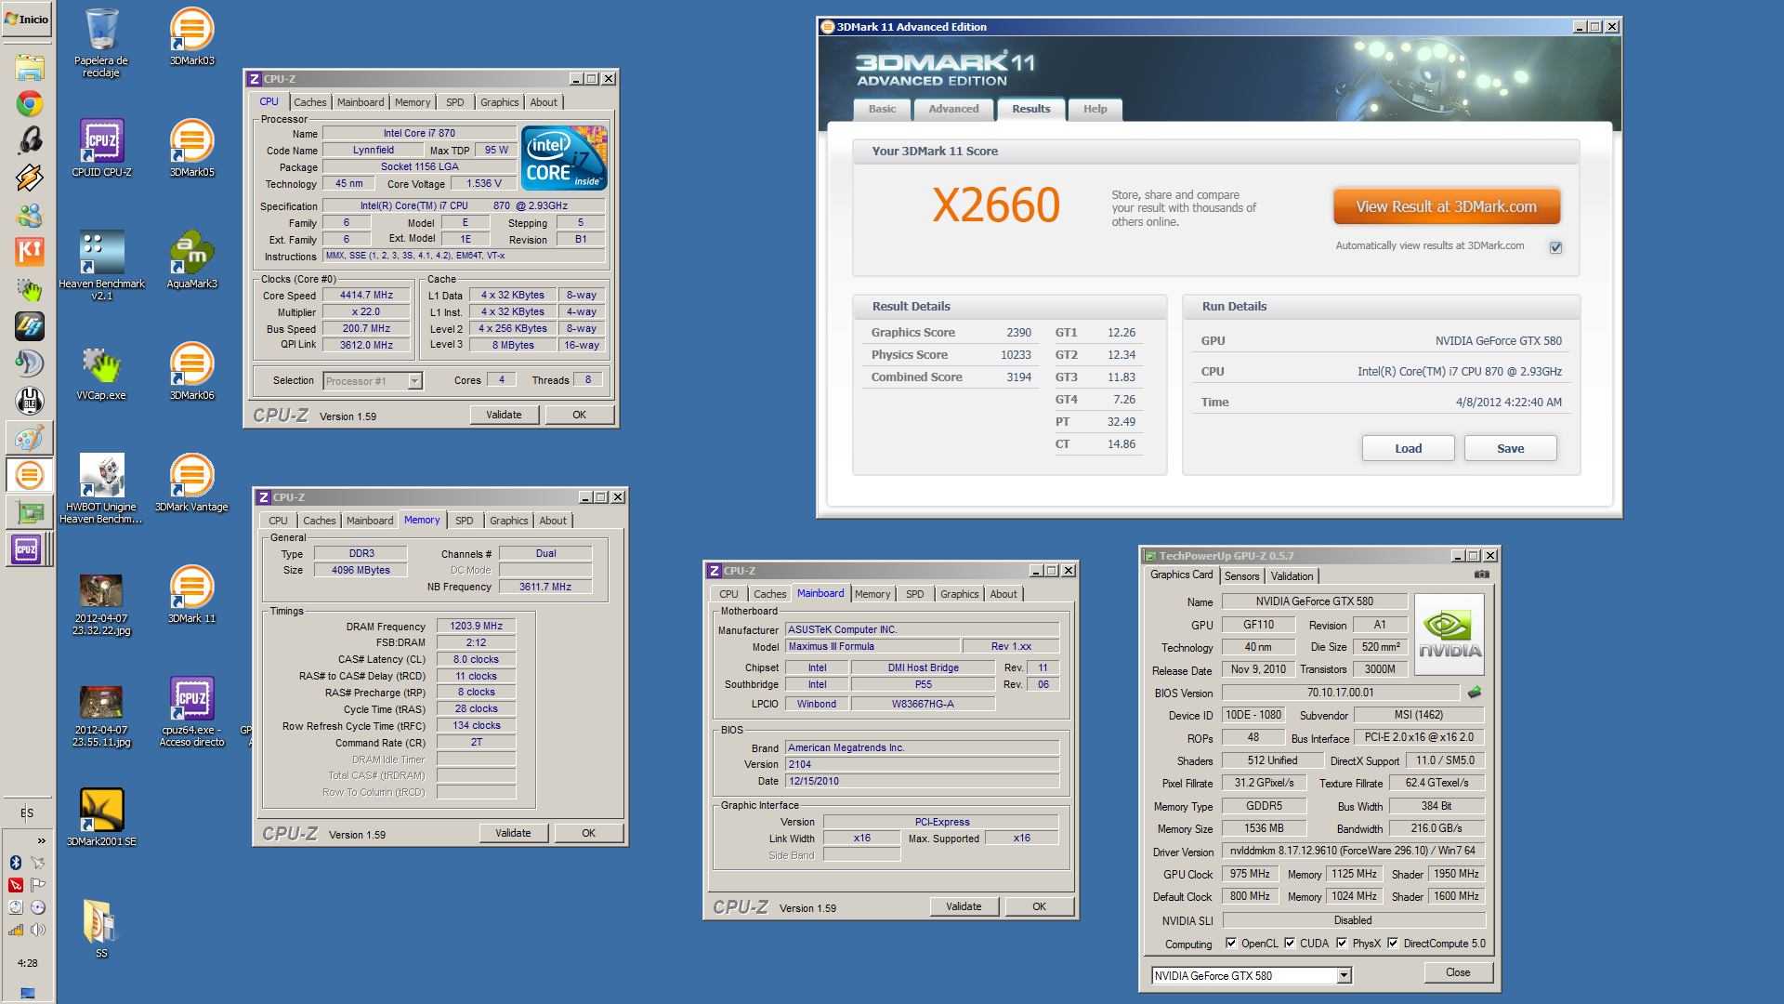This screenshot has height=1004, width=1784.
Task: Open Graphics tab in the CPU-Z Mainboard window
Action: (959, 594)
